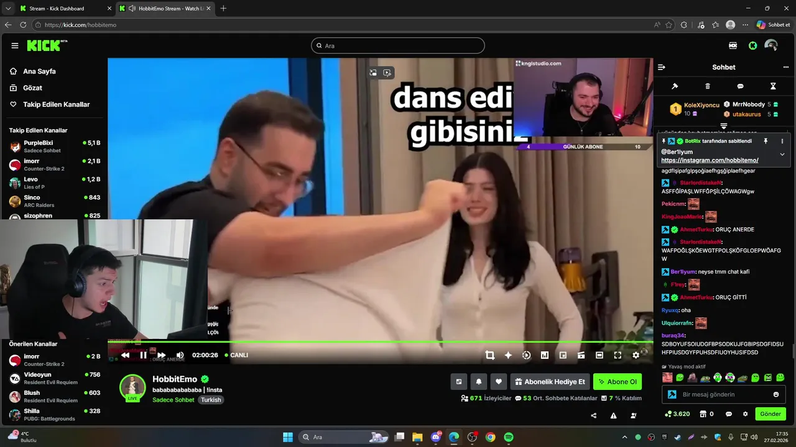Open Ana Sayfa in the sidebar

[33, 71]
